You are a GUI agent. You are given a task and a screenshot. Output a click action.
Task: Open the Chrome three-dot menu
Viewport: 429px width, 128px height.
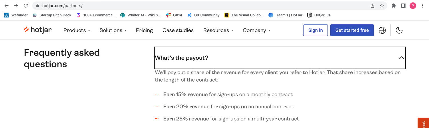[x=422, y=6]
